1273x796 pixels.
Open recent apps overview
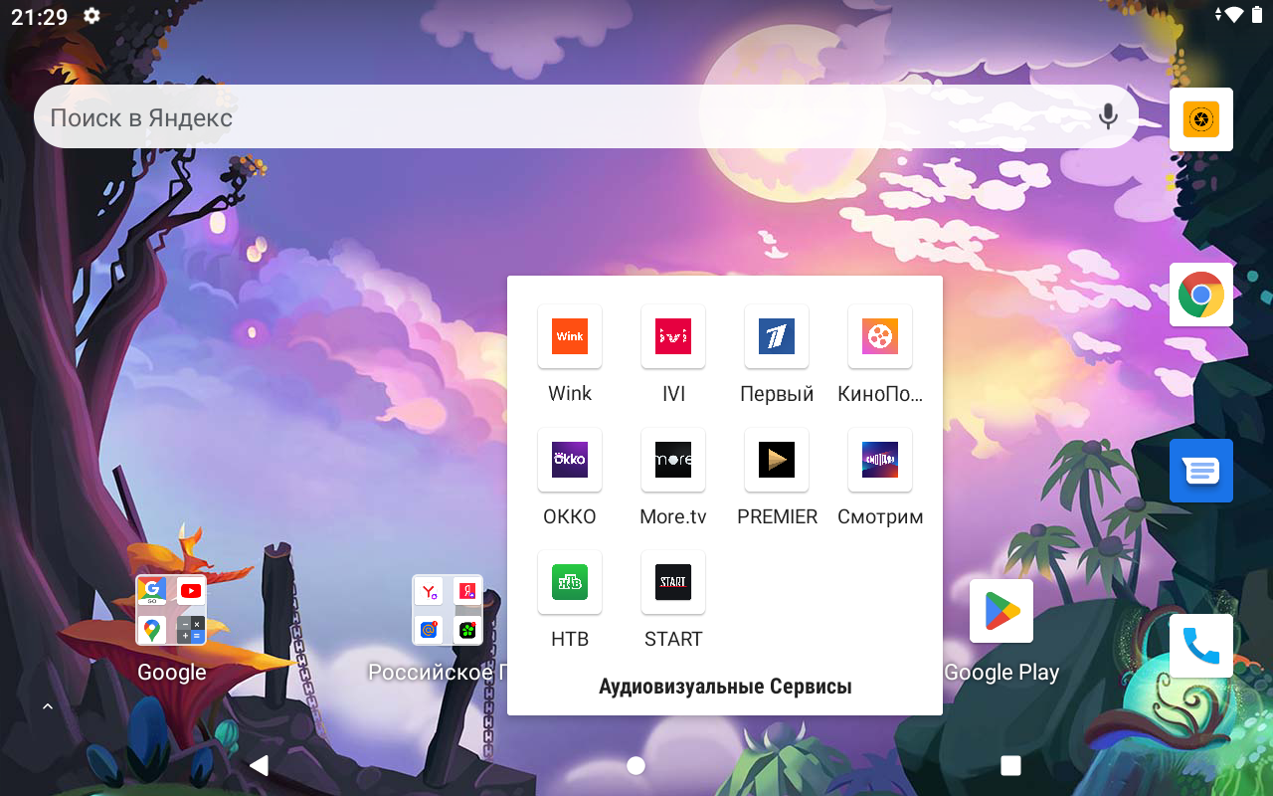1010,765
